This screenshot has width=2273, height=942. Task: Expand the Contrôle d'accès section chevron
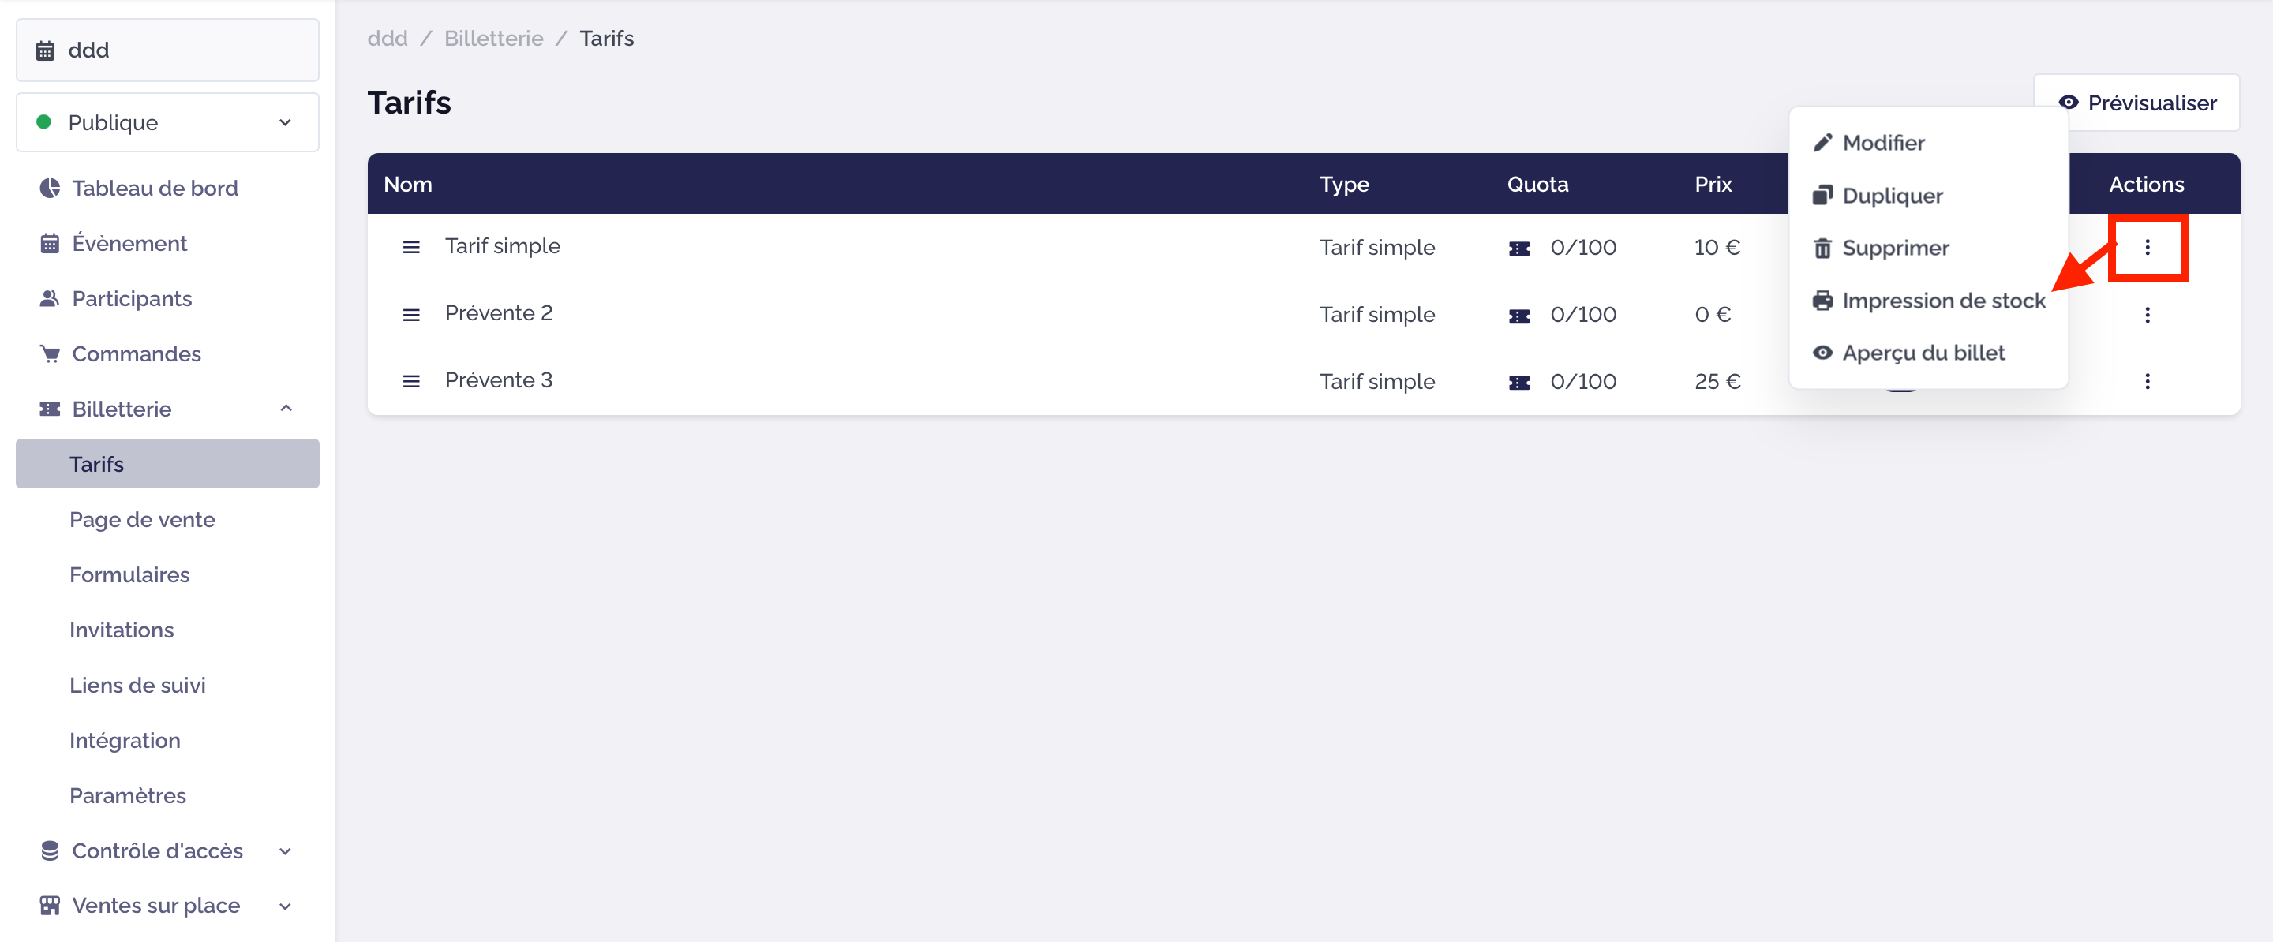click(x=285, y=851)
